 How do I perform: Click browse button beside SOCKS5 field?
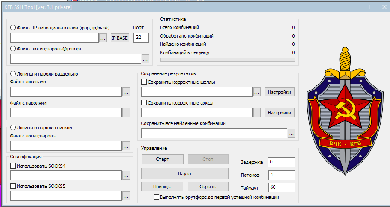coord(126,196)
